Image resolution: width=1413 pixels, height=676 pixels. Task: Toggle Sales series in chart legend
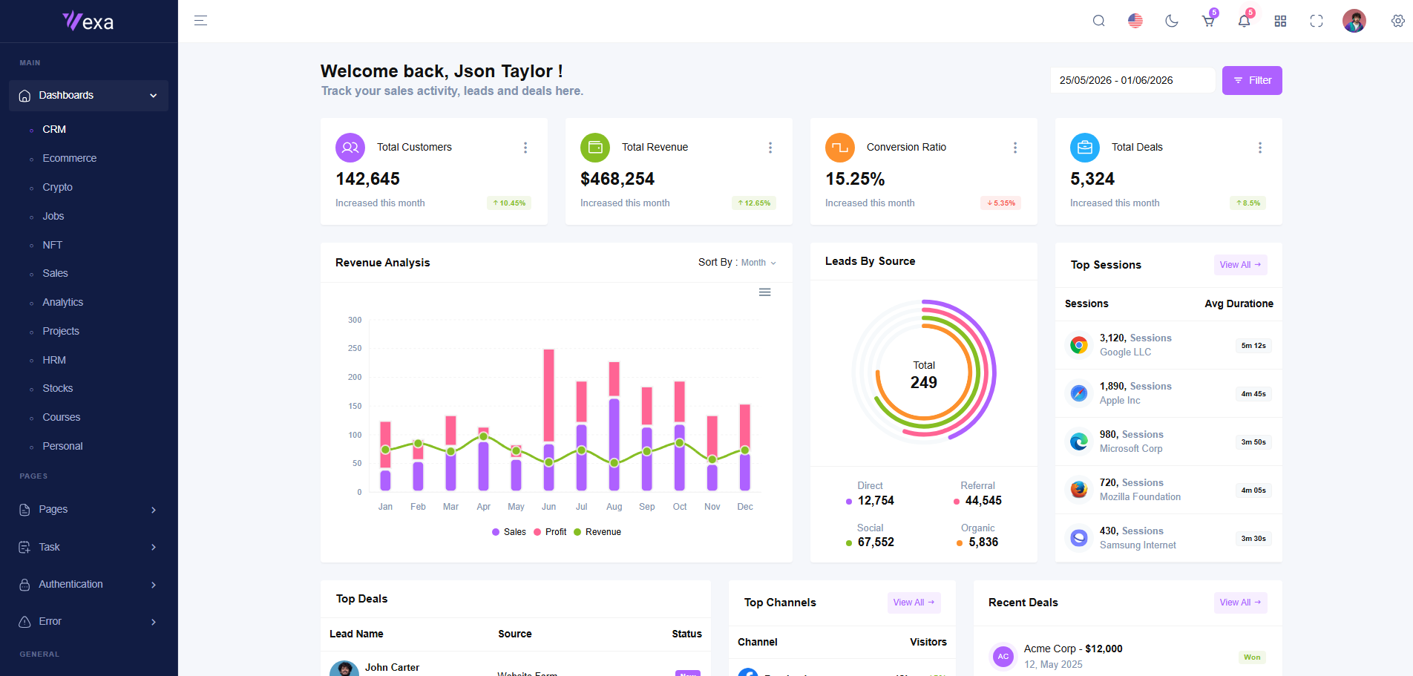[x=509, y=532]
